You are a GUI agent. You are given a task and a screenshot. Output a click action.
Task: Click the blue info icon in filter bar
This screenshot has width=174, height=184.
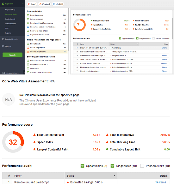(54, 4)
